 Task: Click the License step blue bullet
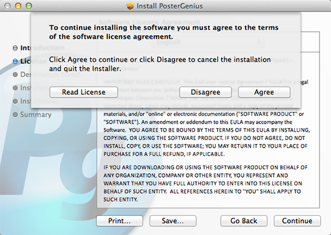(x=15, y=61)
